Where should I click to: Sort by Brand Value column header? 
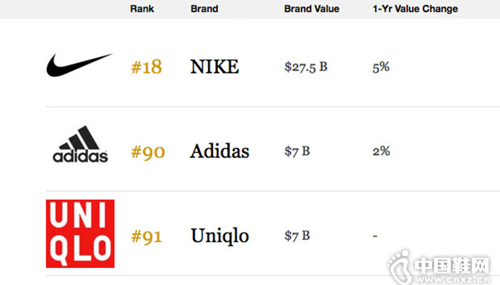point(311,9)
